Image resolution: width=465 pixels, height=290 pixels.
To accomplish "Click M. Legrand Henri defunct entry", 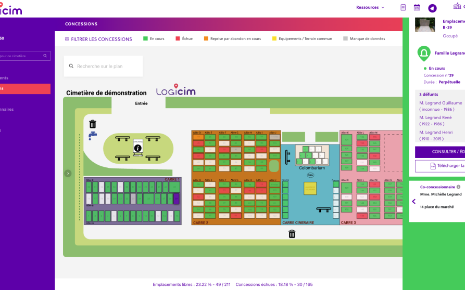I will 436,135.
